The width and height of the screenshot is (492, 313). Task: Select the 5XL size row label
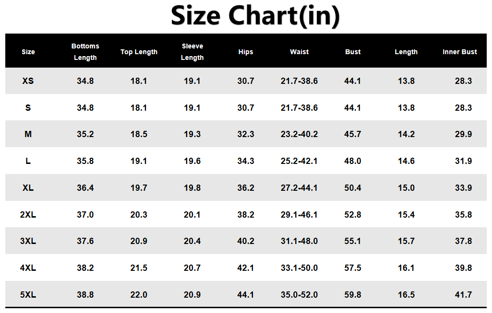[x=28, y=295]
